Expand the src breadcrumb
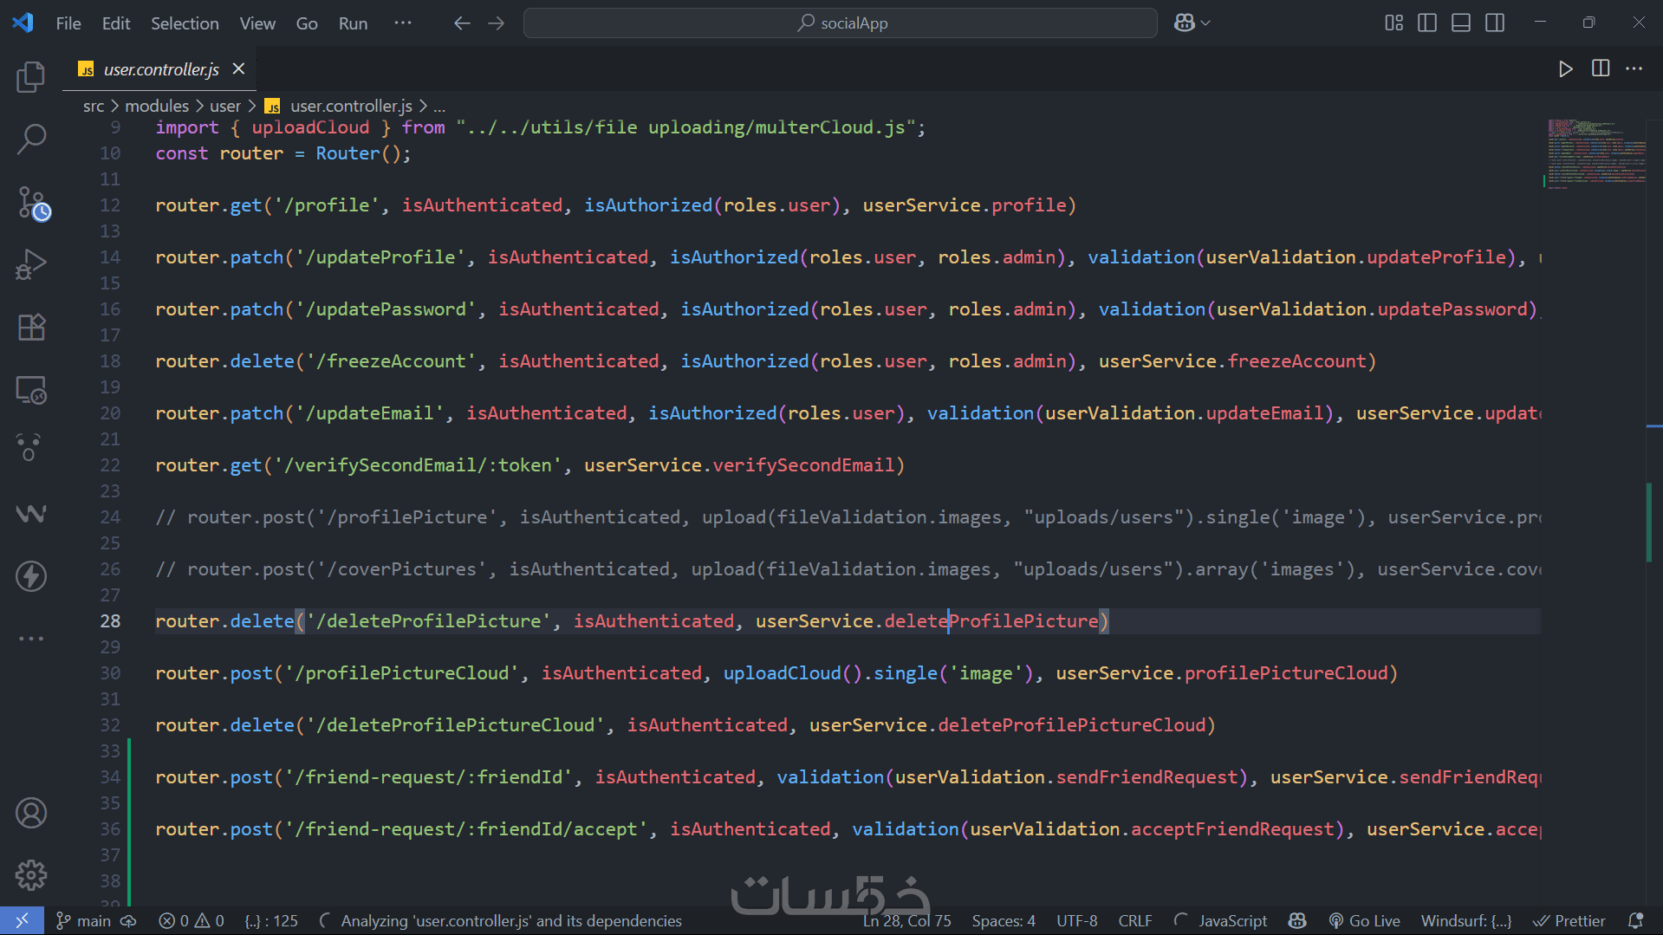The width and height of the screenshot is (1663, 935). point(94,106)
